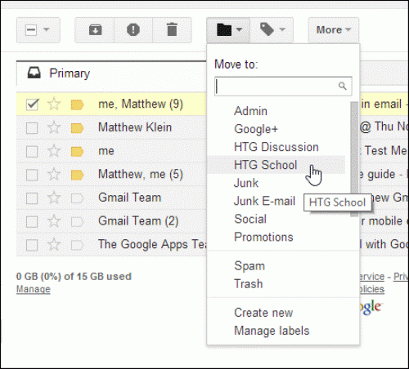This screenshot has height=369, width=409.
Task: Click the Manage storage link
Action: 34,289
